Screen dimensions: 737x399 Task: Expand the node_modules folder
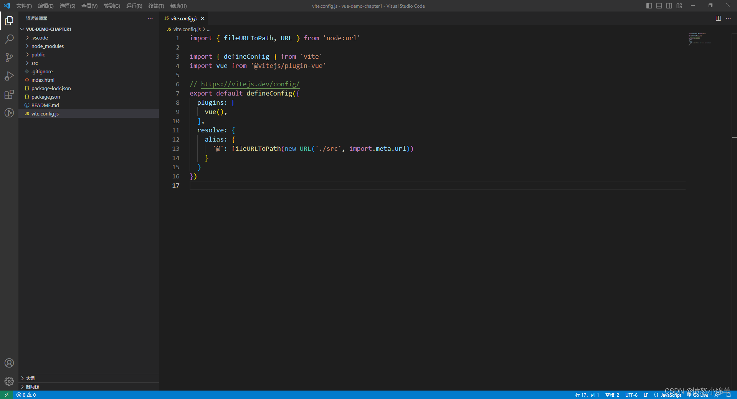(27, 46)
